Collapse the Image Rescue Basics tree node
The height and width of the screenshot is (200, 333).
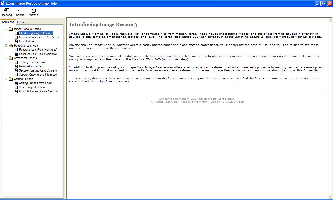click(6, 29)
